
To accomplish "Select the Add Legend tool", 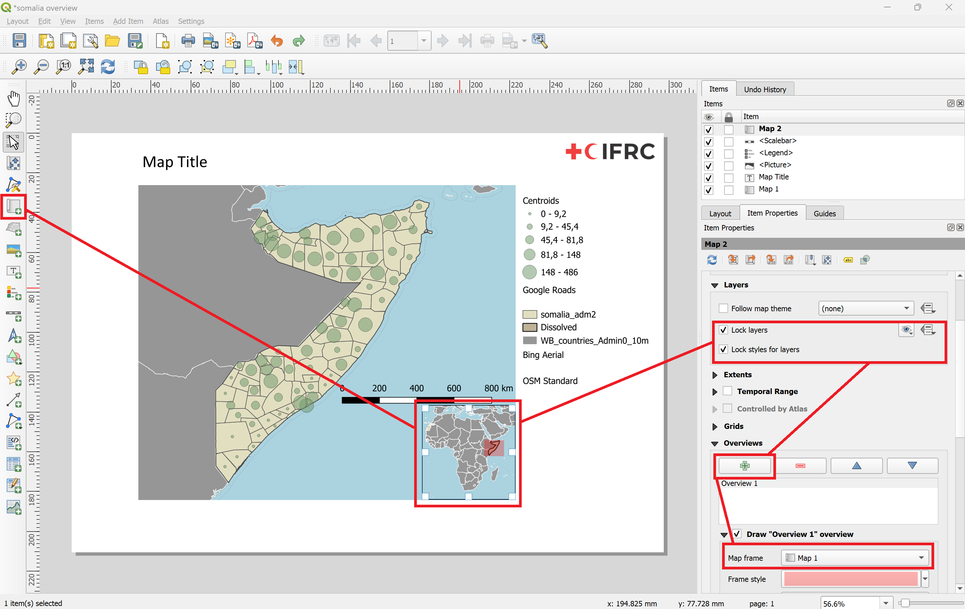I will (14, 293).
